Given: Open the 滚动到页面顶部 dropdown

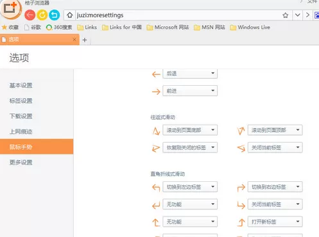Looking at the screenshot, I should click(x=275, y=130).
